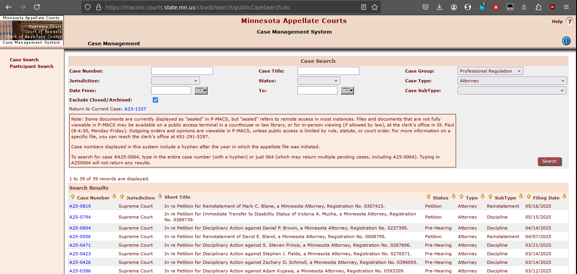The width and height of the screenshot is (577, 274).
Task: Open case A25-0426
Action: (x=80, y=262)
